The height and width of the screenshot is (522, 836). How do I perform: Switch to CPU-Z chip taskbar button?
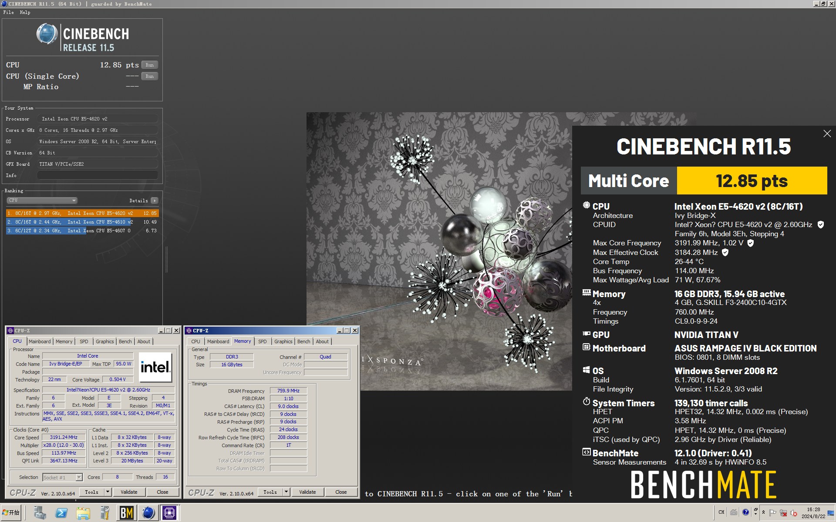tap(169, 513)
